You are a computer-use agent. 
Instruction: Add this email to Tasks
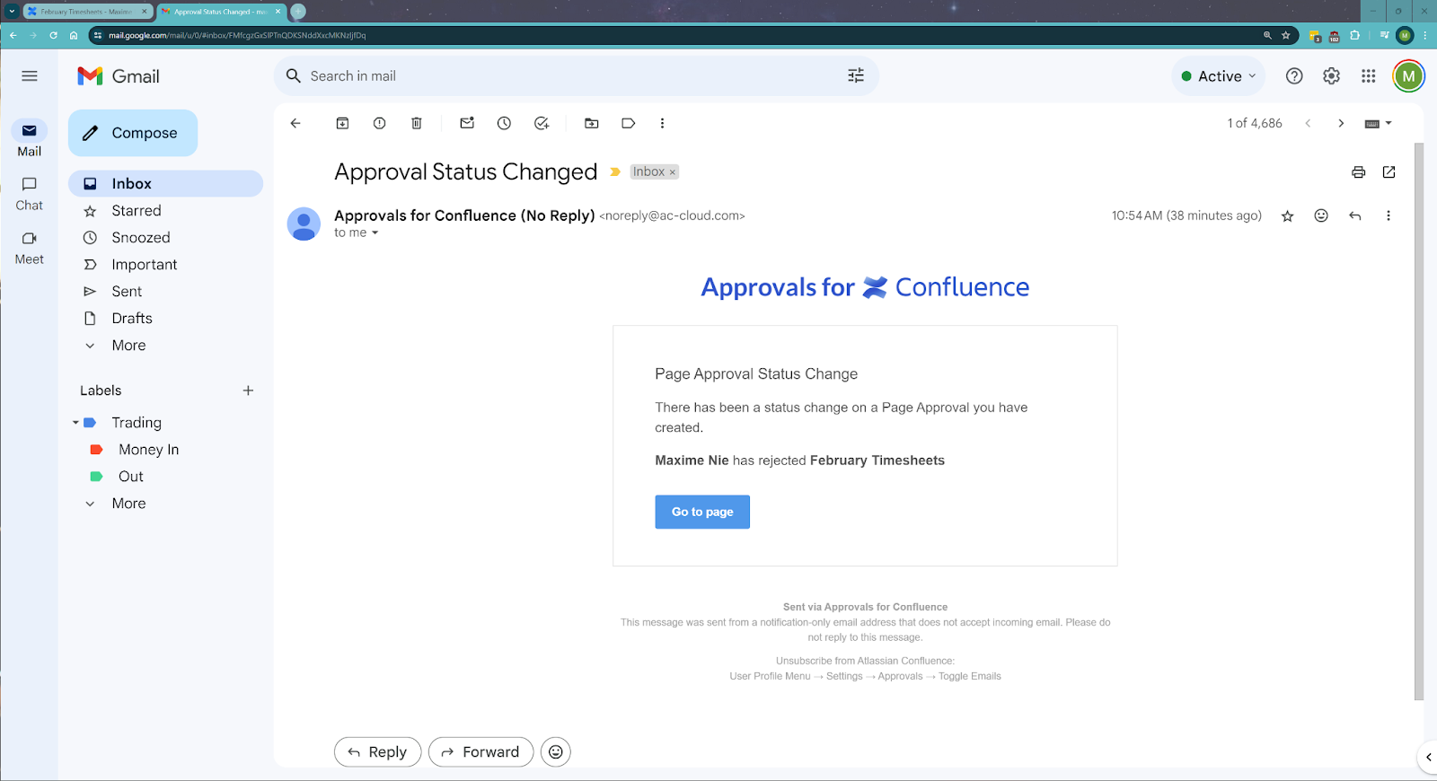click(542, 123)
